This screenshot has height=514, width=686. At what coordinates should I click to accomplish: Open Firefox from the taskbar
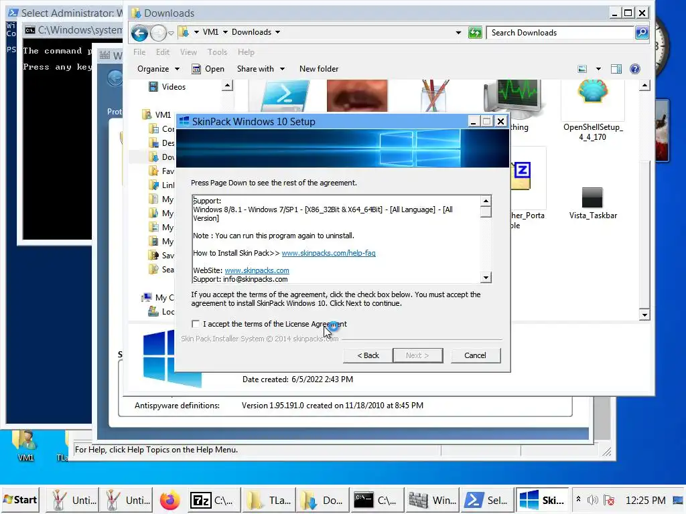click(169, 501)
